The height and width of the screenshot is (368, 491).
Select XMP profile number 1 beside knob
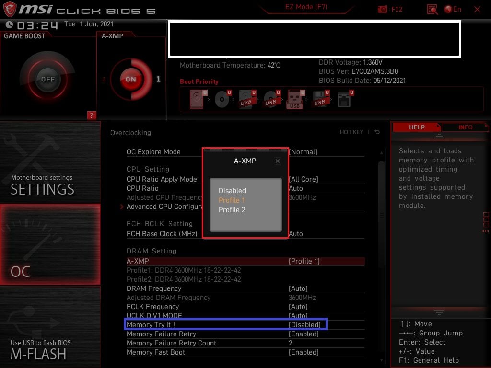point(158,79)
